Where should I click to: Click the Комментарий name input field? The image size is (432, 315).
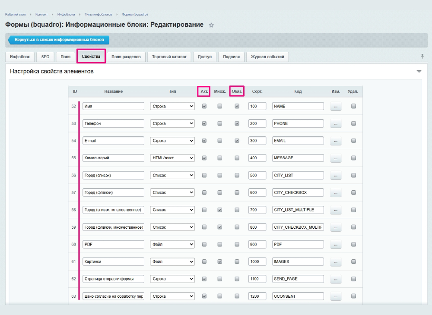(x=113, y=158)
